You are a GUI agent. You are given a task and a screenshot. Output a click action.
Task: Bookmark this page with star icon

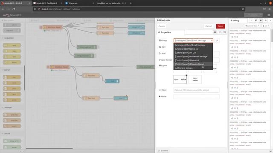pyautogui.click(x=243, y=9)
